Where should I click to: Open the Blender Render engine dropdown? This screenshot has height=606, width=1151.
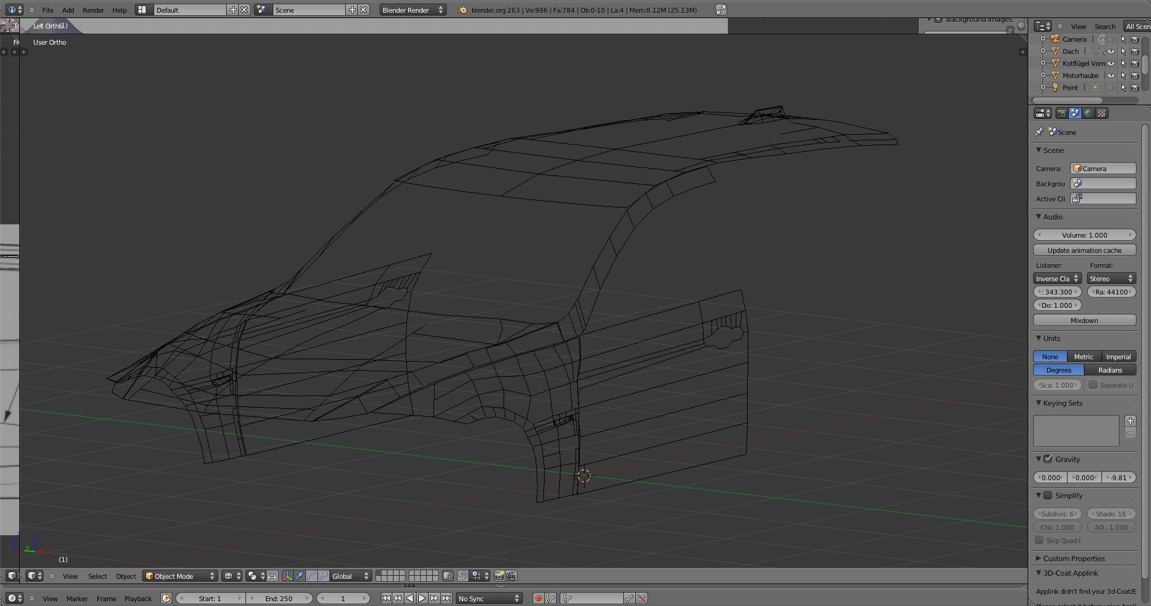point(413,10)
